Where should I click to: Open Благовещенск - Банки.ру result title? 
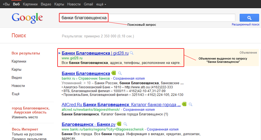click(x=88, y=124)
